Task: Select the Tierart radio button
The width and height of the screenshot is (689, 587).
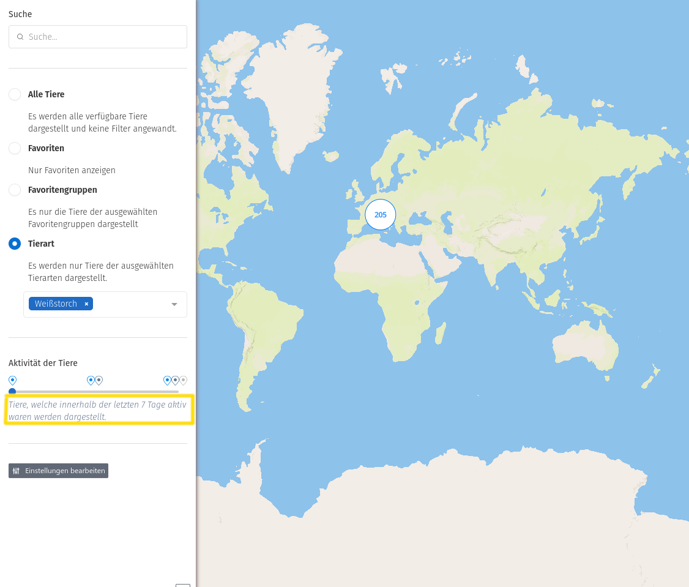Action: [x=15, y=244]
